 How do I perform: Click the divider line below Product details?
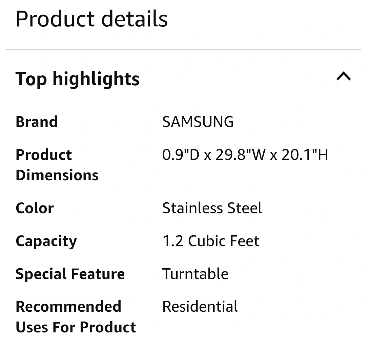(183, 50)
